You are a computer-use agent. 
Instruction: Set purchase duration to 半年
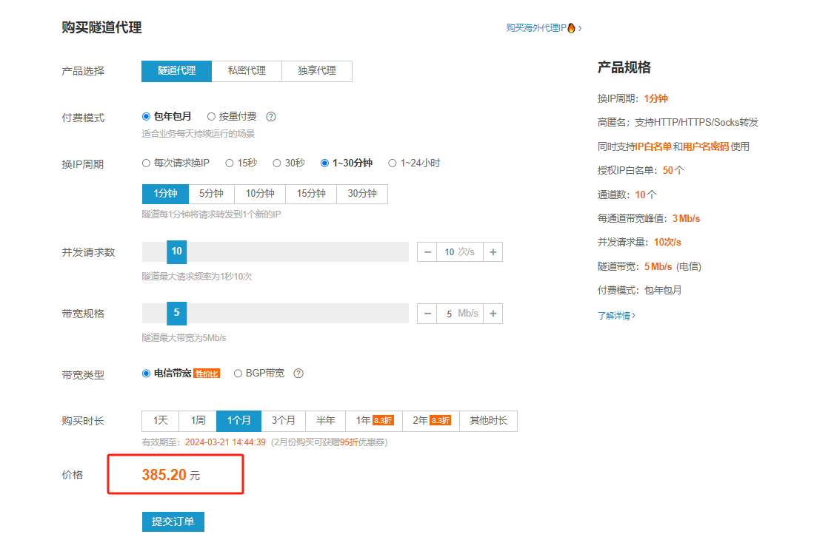point(325,421)
